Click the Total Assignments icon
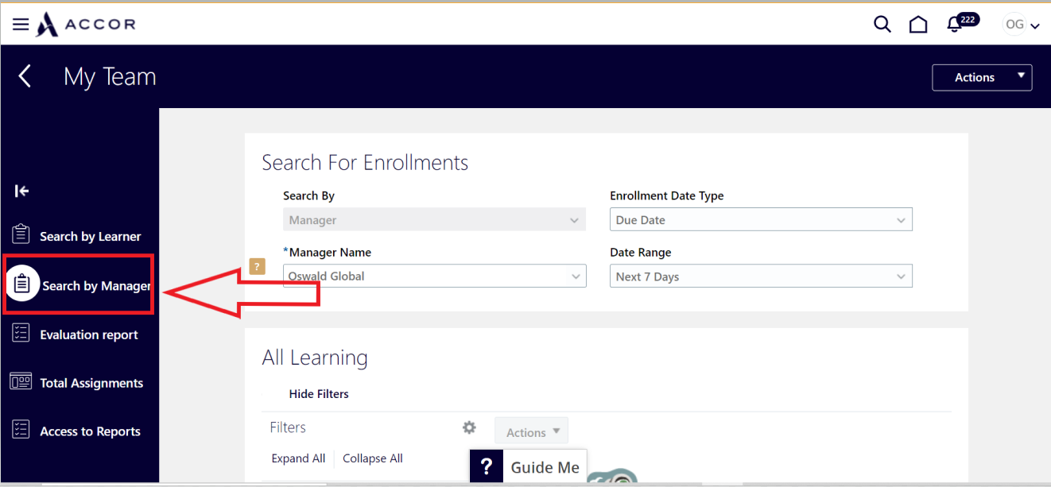1051x487 pixels. [x=21, y=381]
